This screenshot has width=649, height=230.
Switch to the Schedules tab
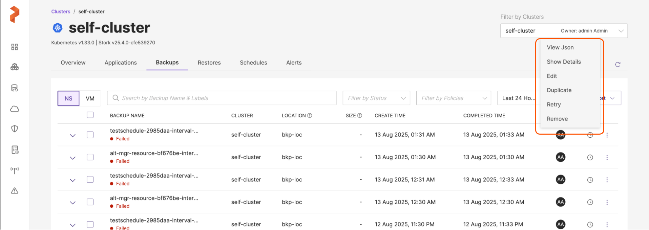coord(253,63)
